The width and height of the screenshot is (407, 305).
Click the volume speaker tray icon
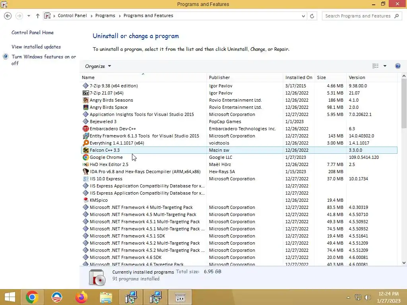click(368, 297)
